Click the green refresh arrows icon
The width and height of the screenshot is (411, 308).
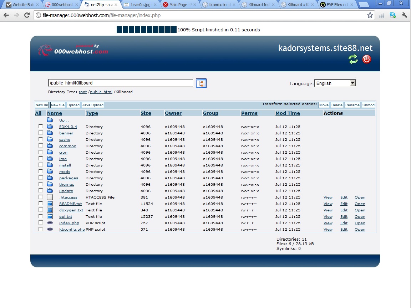353,59
